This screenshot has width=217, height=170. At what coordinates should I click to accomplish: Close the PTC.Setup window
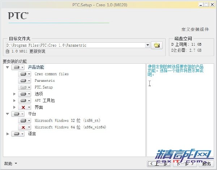click(212, 5)
